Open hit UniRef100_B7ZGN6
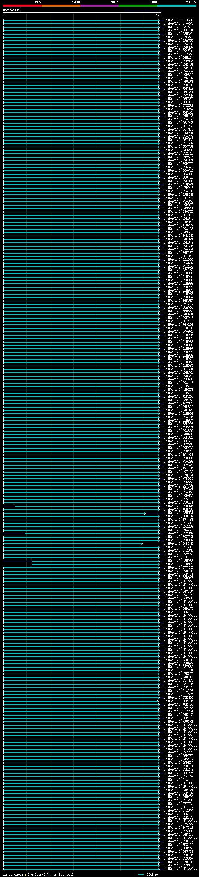This screenshot has height=877, width=199. [x=178, y=550]
